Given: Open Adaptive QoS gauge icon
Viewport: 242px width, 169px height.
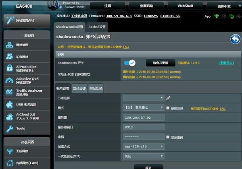Looking at the screenshot, I should coord(10,80).
